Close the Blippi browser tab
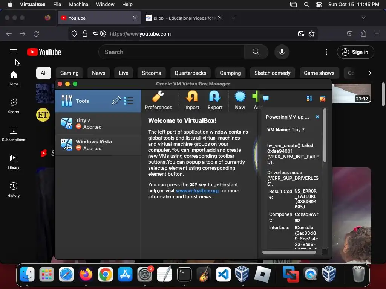386x289 pixels. coord(220,18)
